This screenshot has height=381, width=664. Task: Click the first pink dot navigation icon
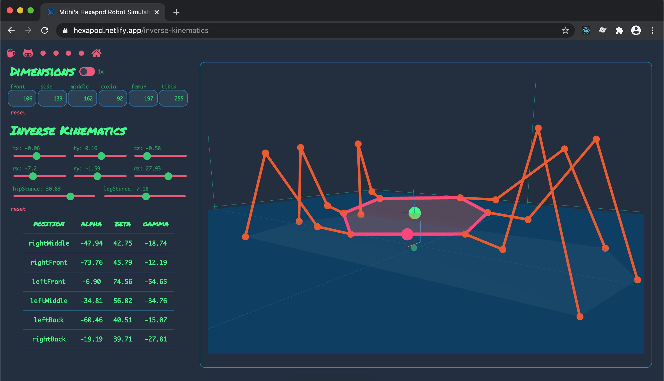(43, 53)
